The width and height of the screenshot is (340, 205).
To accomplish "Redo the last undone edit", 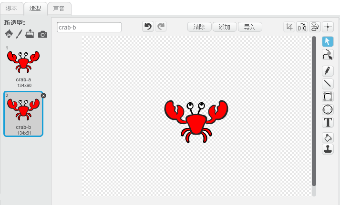I will point(161,27).
